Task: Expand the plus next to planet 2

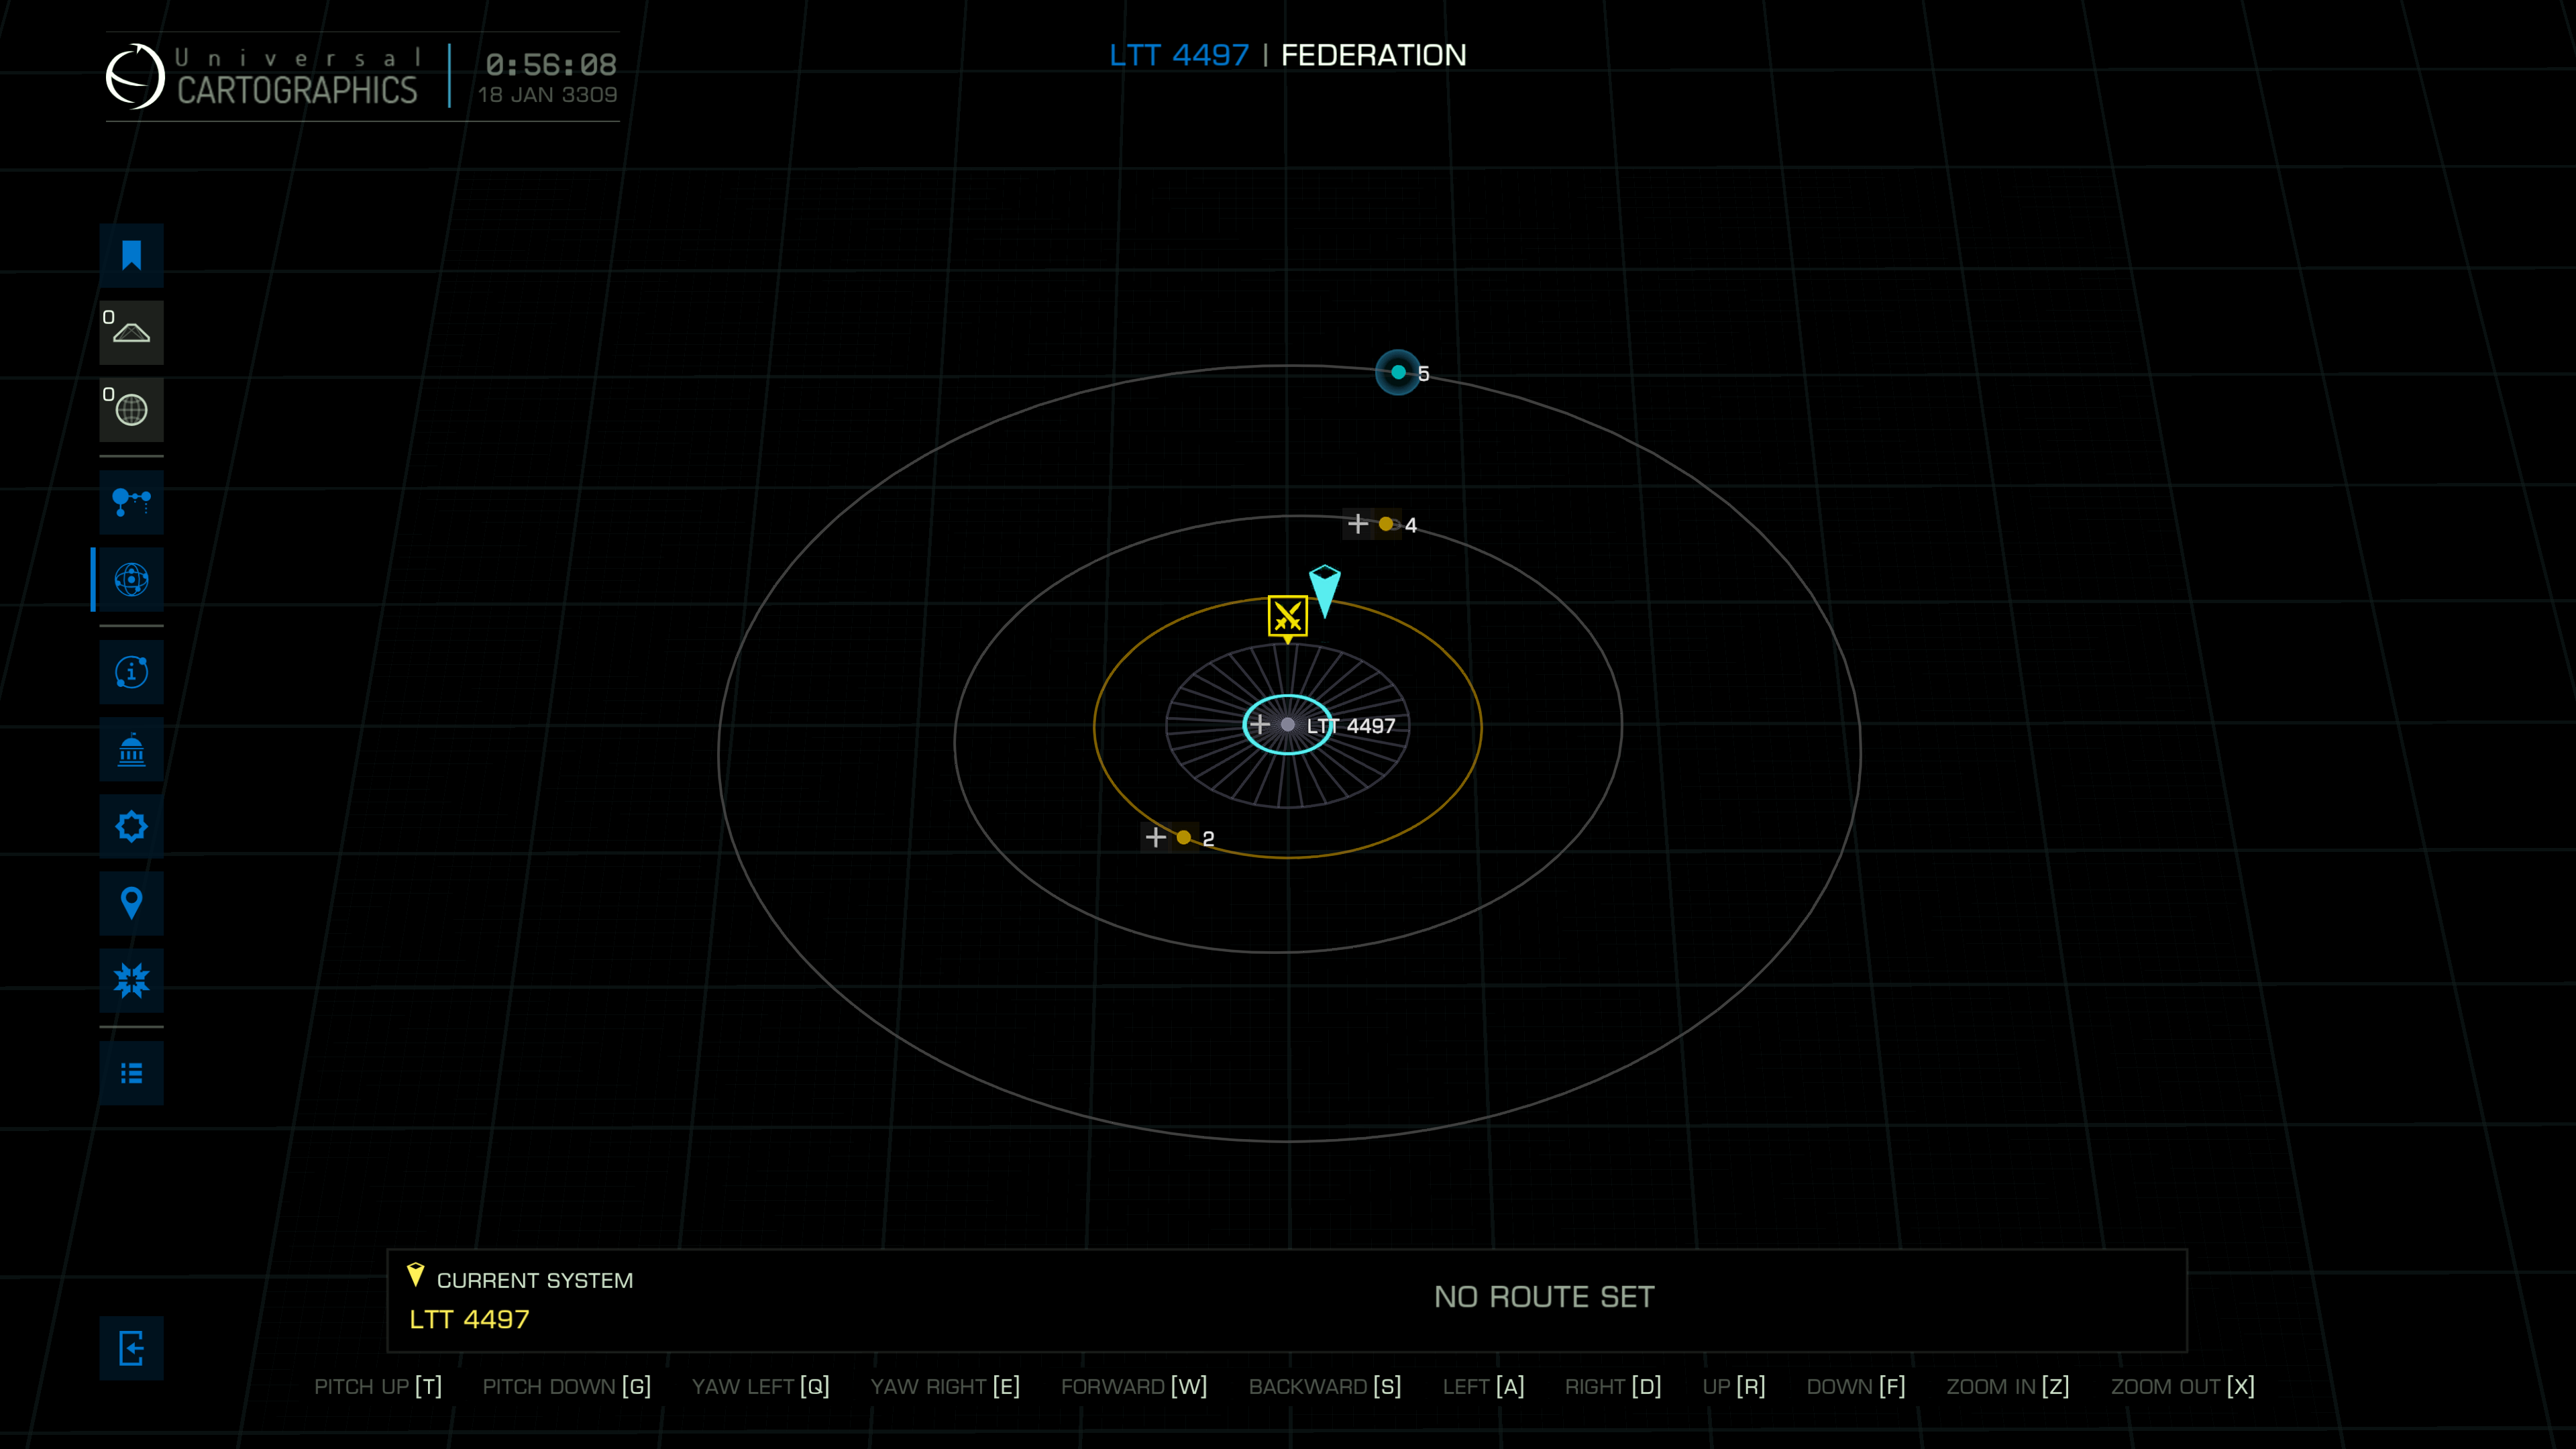Action: 1156,837
